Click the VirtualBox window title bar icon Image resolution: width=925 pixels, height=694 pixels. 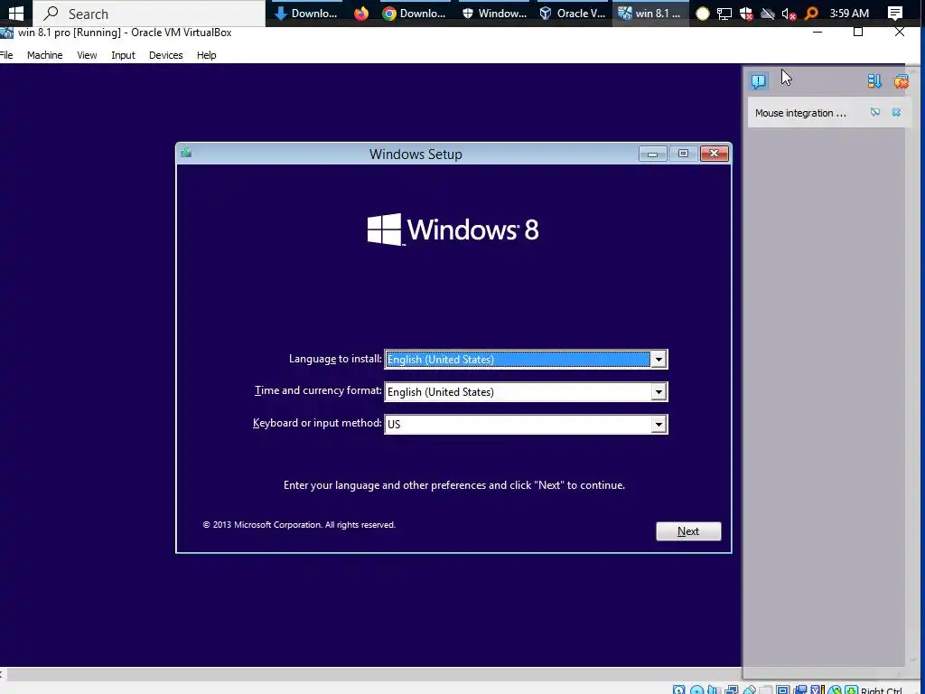[6, 33]
